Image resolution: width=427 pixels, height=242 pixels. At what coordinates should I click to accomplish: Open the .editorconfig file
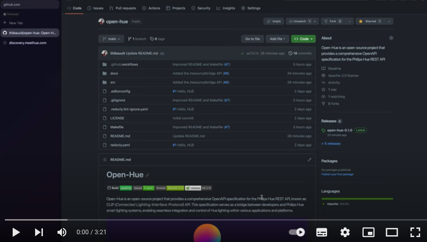pyautogui.click(x=120, y=92)
